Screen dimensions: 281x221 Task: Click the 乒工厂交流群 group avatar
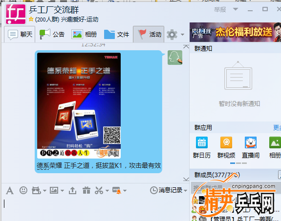click(x=16, y=14)
